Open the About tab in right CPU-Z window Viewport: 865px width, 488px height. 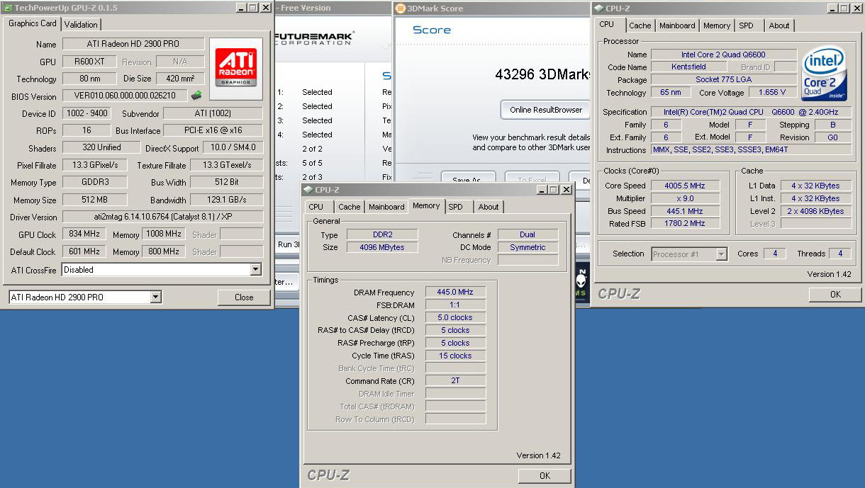click(x=779, y=25)
